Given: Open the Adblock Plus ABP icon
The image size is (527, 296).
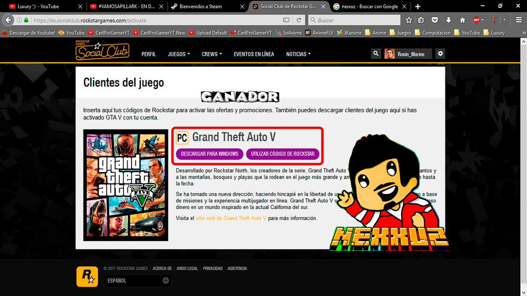Looking at the screenshot, I should click(x=476, y=20).
